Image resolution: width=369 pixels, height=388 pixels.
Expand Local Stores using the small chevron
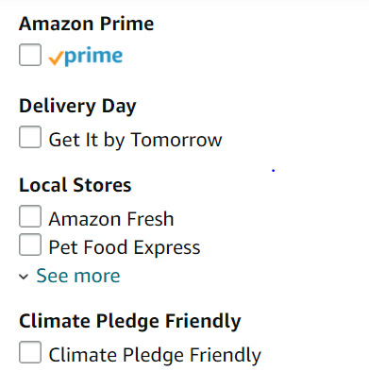coord(24,277)
